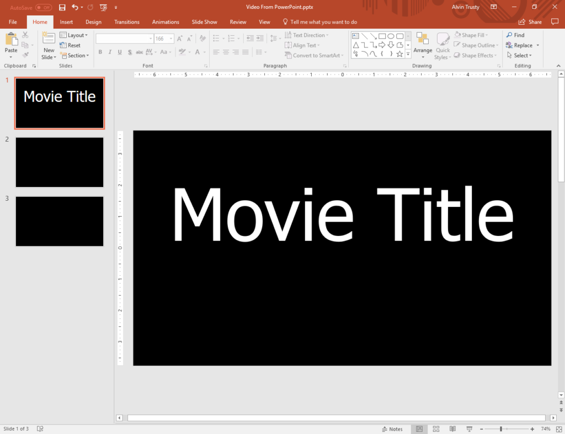The height and width of the screenshot is (434, 565).
Task: Click the zoom in plus button
Action: click(532, 429)
